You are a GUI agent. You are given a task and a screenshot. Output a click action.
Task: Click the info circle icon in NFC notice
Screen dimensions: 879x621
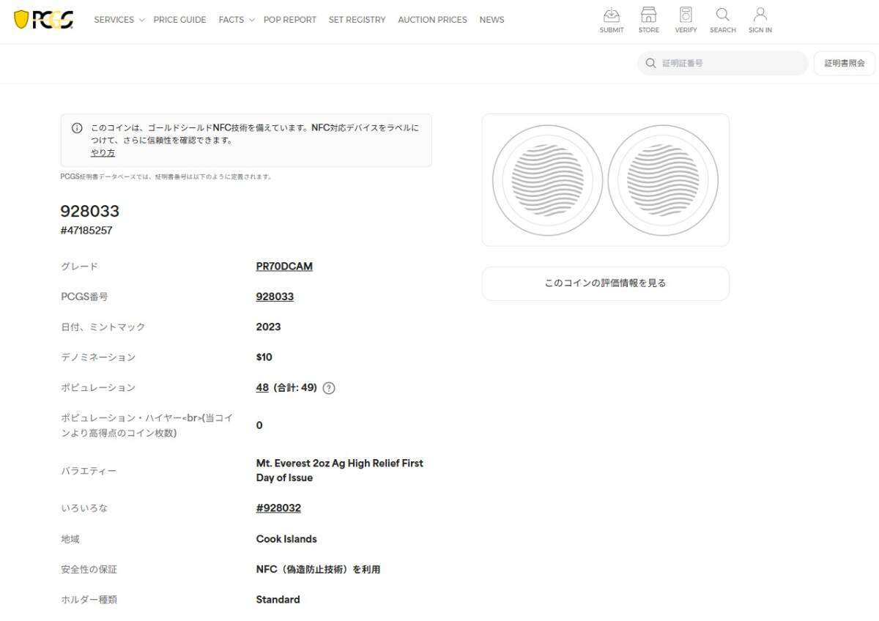coord(77,128)
